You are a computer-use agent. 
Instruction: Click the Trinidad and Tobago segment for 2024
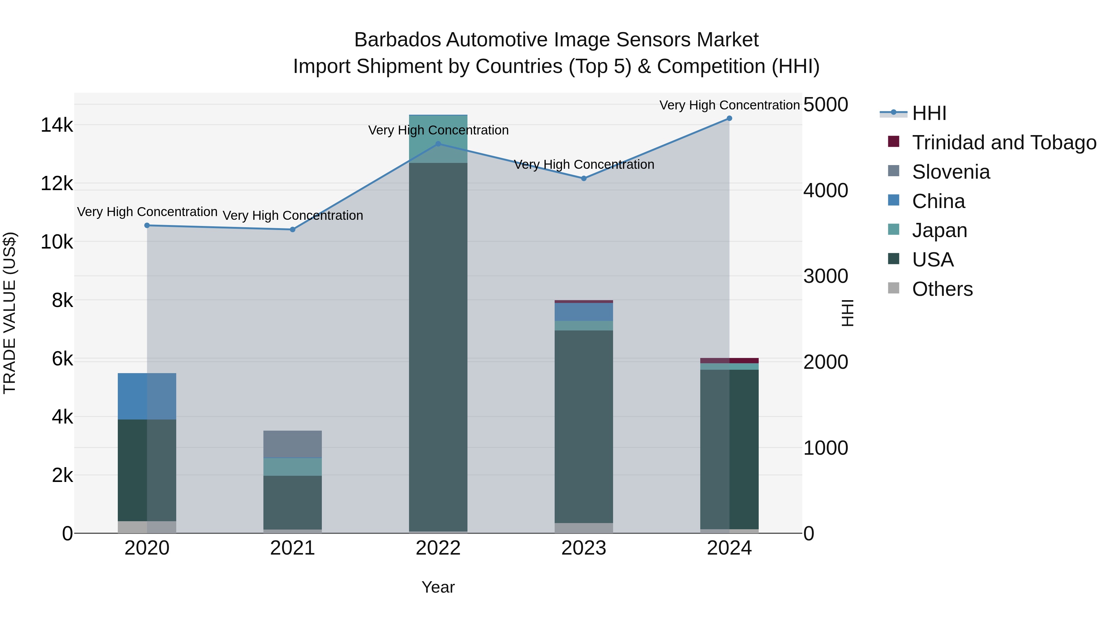729,361
